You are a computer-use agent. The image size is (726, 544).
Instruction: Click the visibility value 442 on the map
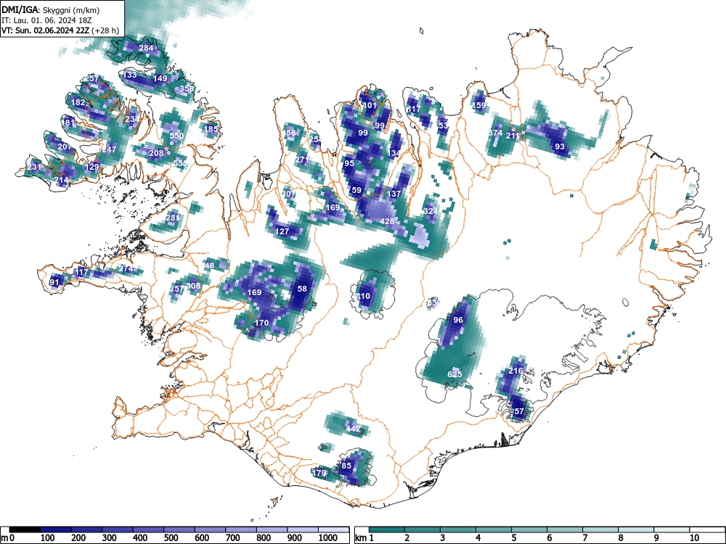click(x=354, y=429)
